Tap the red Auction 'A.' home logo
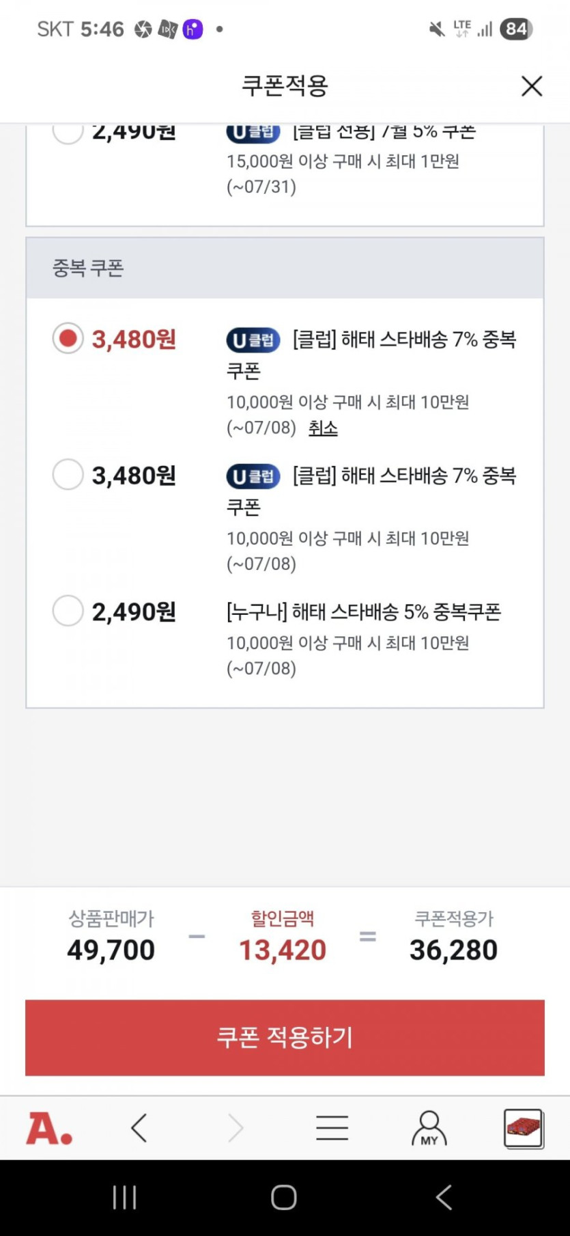Image resolution: width=570 pixels, height=1236 pixels. [x=49, y=1128]
